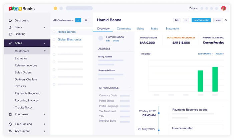234x140 pixels.
Task: Click Hamid Banna contact avatar circle
Action: [101, 38]
